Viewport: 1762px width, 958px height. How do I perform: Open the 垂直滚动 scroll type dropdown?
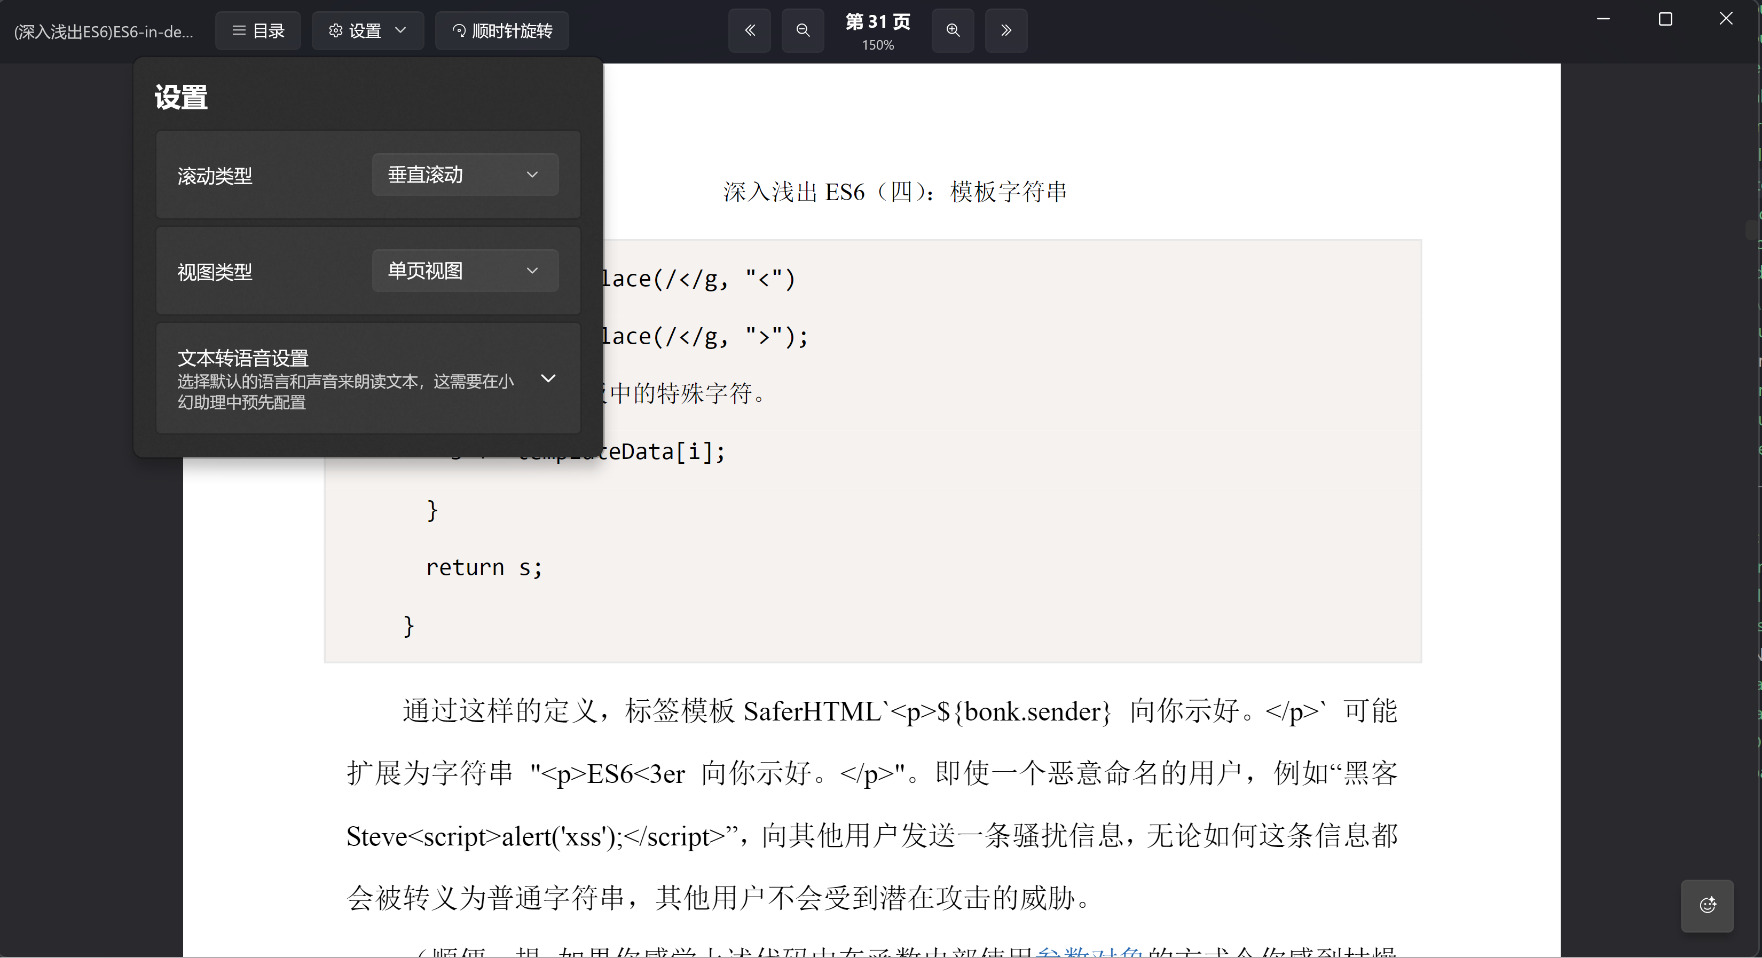pyautogui.click(x=465, y=175)
